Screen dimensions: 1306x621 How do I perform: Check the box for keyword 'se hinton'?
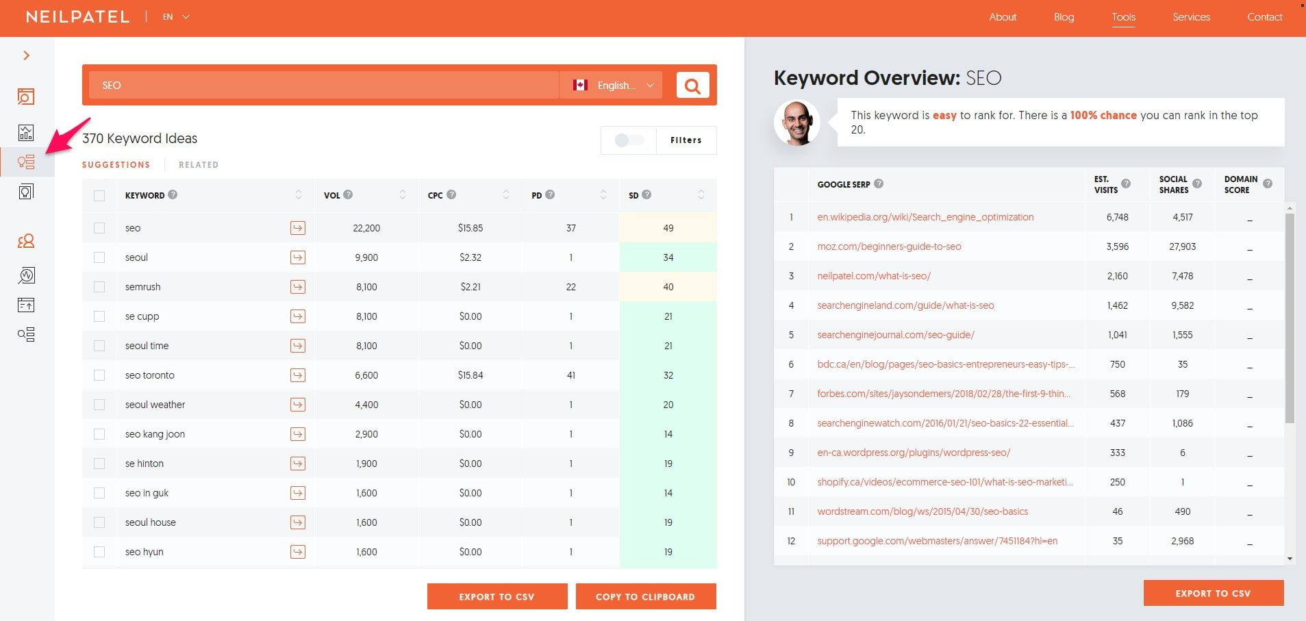click(99, 464)
